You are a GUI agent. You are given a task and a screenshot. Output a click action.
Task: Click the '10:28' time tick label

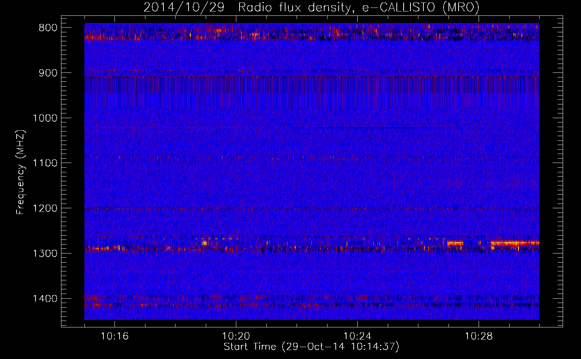pyautogui.click(x=479, y=336)
